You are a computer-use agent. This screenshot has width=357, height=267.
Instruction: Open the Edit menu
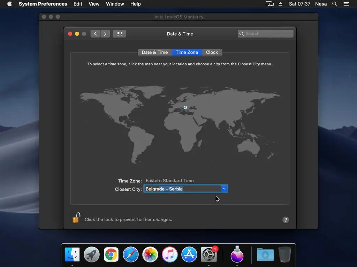point(78,4)
